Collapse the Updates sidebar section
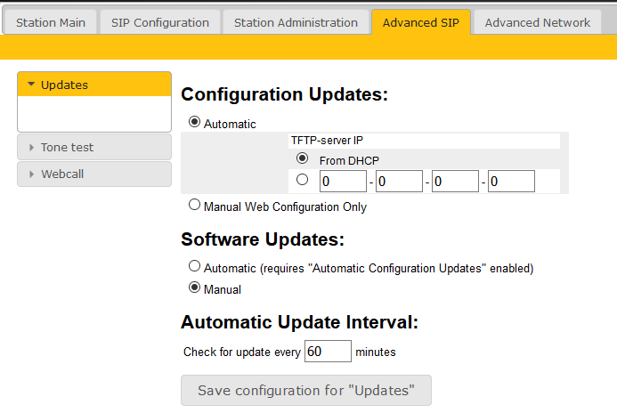 pos(94,85)
